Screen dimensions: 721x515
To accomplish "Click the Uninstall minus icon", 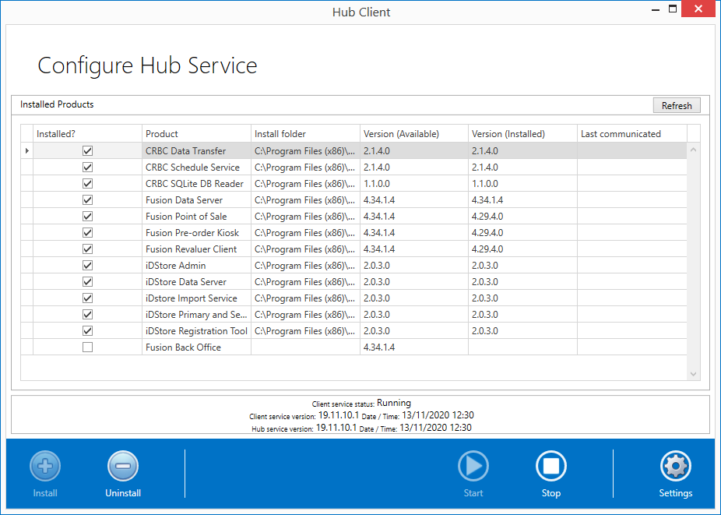I will click(x=123, y=466).
